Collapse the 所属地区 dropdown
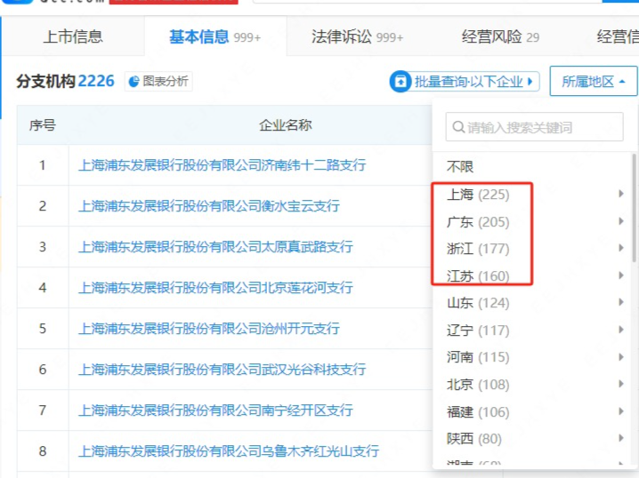 [594, 82]
